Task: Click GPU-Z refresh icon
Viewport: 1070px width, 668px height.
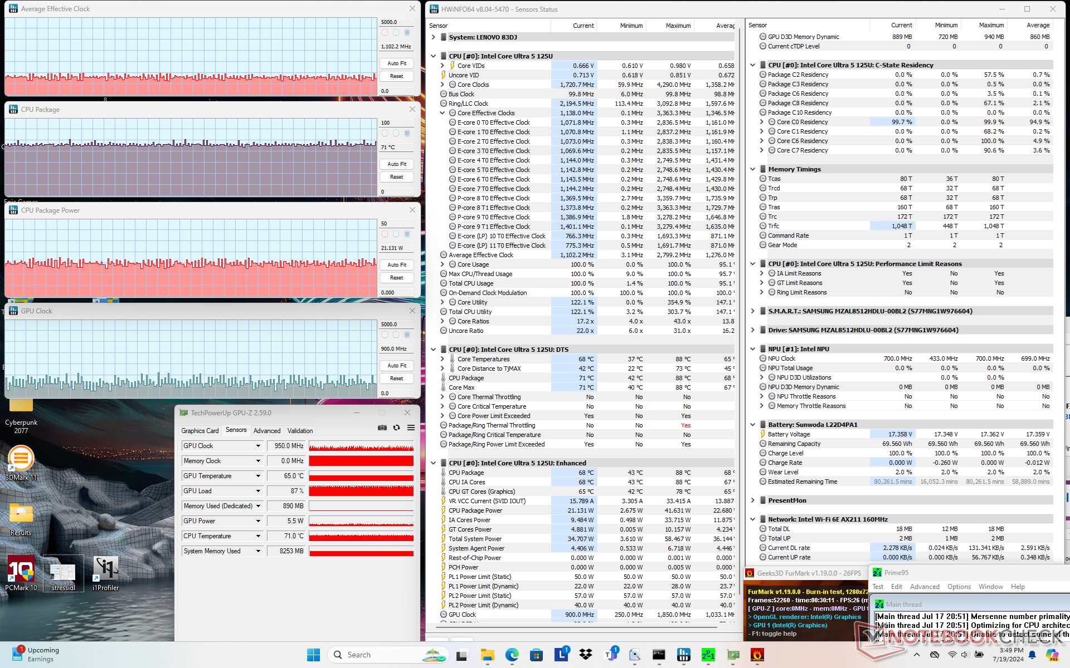Action: [396, 428]
